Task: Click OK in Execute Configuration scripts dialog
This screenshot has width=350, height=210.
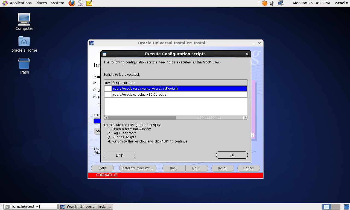Action: [232, 155]
